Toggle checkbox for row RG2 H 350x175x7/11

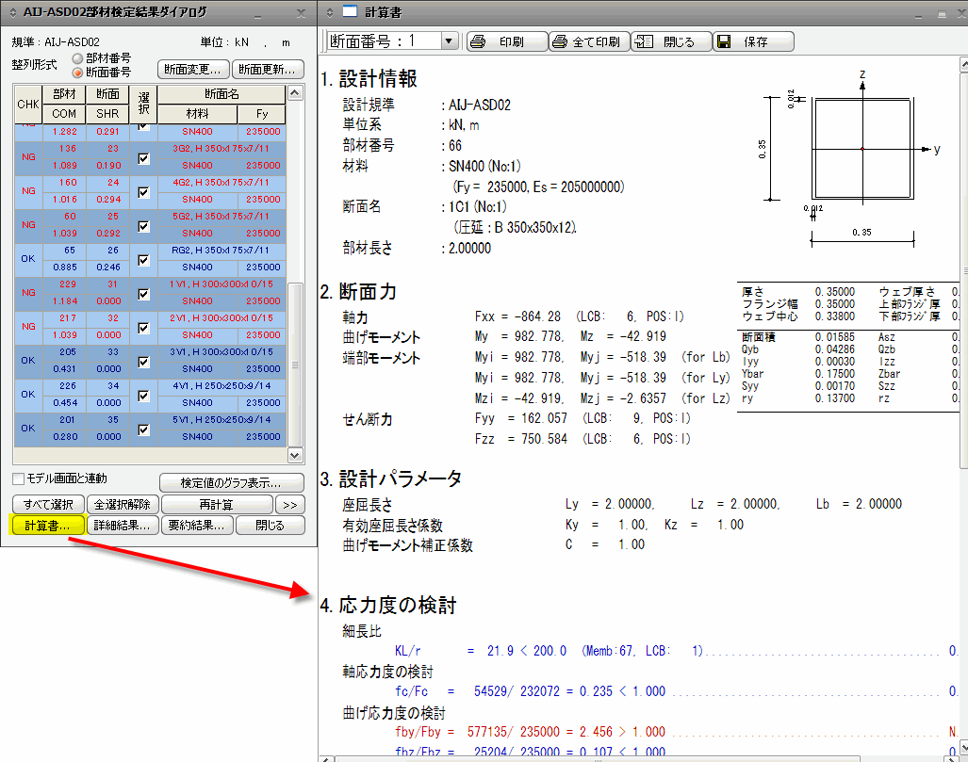[143, 260]
